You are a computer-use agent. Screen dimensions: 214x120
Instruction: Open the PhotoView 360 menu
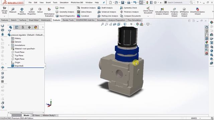77,2
